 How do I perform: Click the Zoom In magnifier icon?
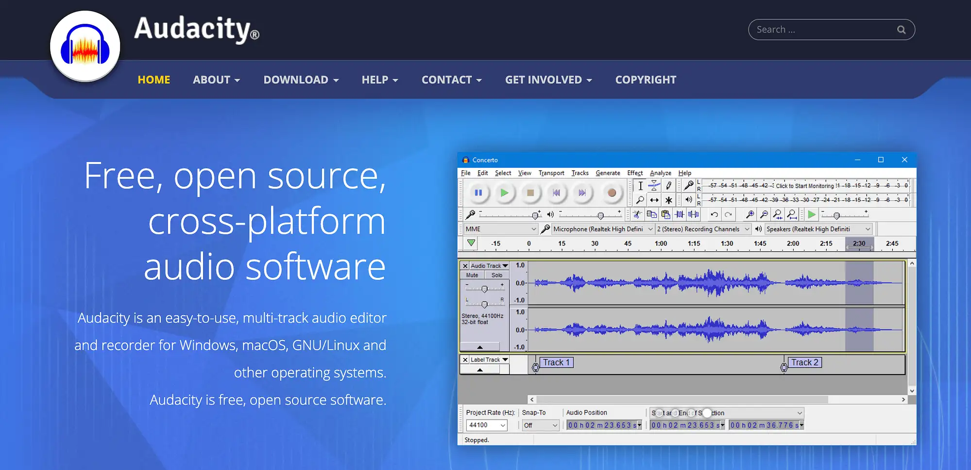[750, 214]
